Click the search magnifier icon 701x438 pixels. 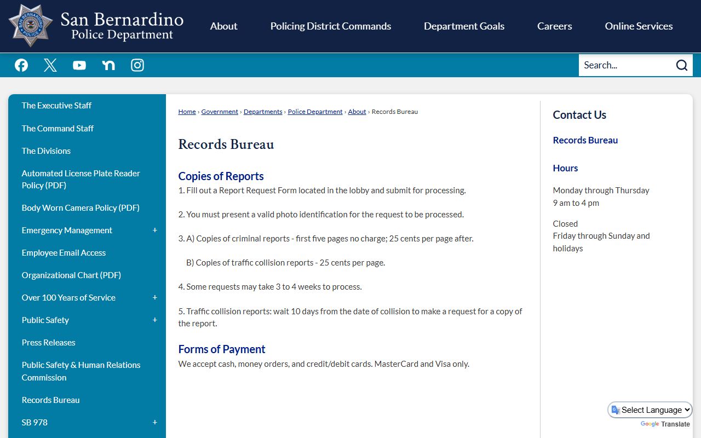click(x=681, y=65)
